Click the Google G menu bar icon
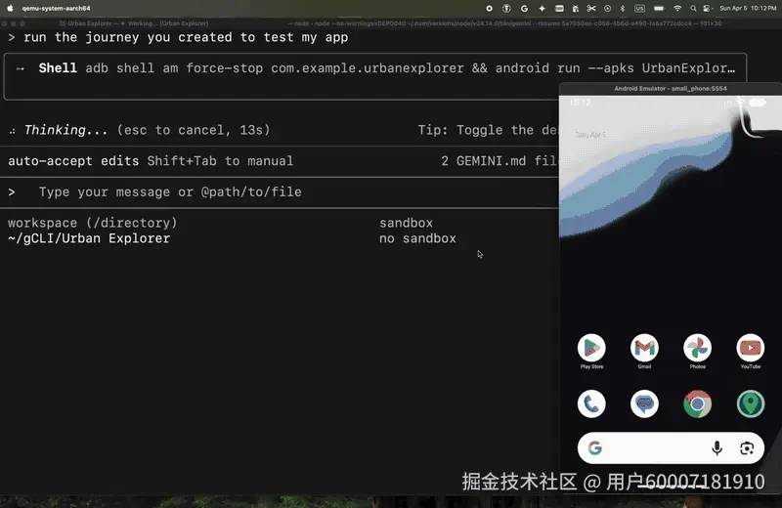 pos(524,8)
